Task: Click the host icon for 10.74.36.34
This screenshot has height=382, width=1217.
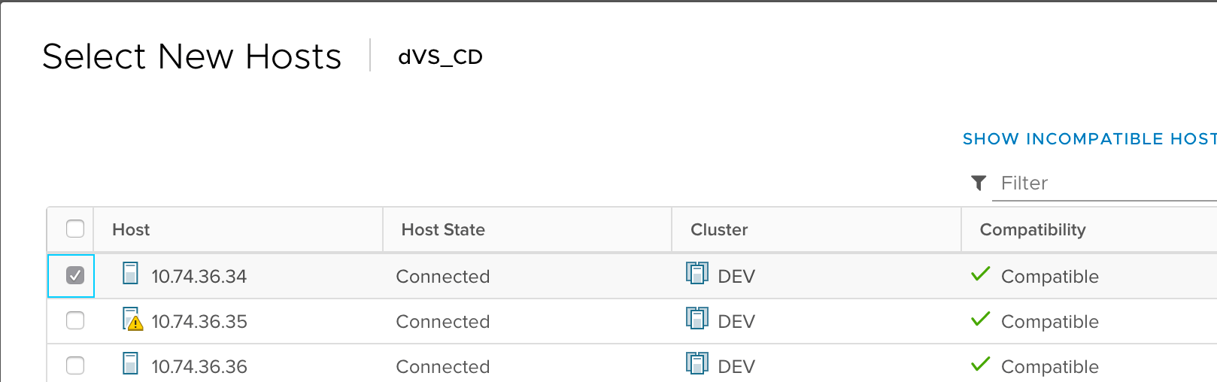Action: [131, 273]
